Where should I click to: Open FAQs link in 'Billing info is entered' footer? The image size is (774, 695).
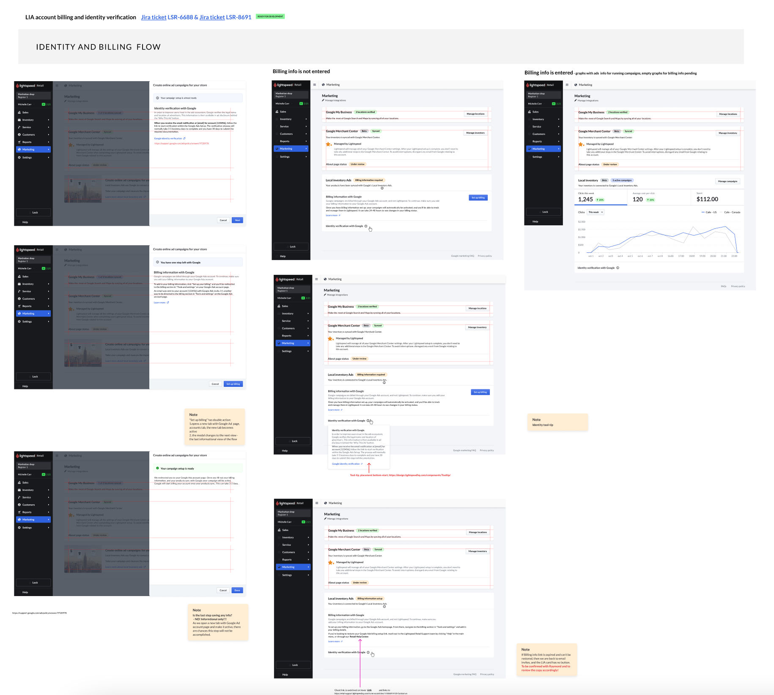724,286
